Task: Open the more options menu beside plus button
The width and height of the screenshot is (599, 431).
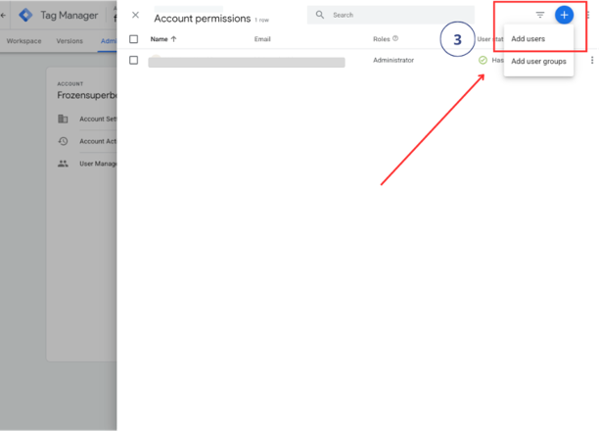Action: point(588,15)
